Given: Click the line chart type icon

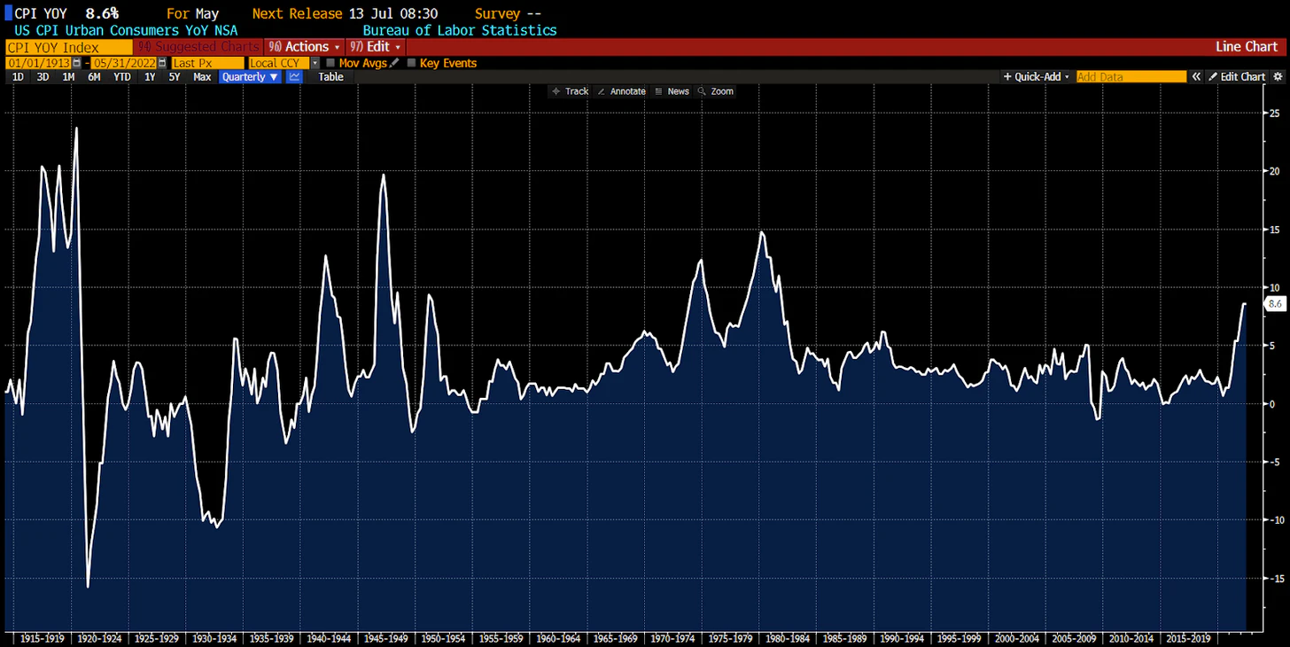Looking at the screenshot, I should point(294,77).
